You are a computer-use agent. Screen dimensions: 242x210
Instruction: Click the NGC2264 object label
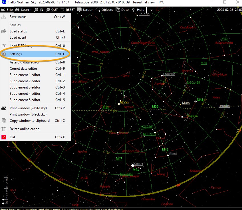(x=147, y=127)
